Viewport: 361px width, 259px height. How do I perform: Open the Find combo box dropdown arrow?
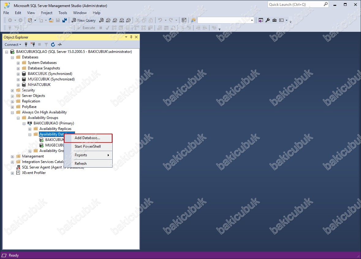(252, 20)
